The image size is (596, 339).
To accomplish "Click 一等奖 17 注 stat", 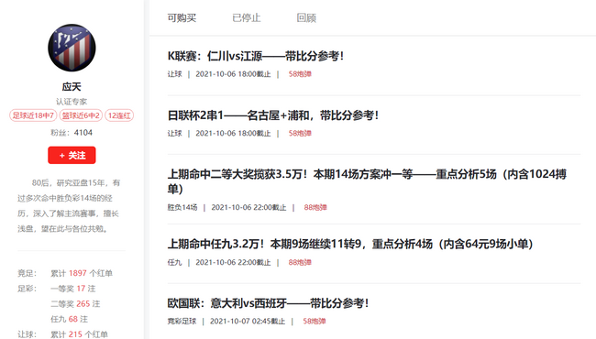I will 73,289.
